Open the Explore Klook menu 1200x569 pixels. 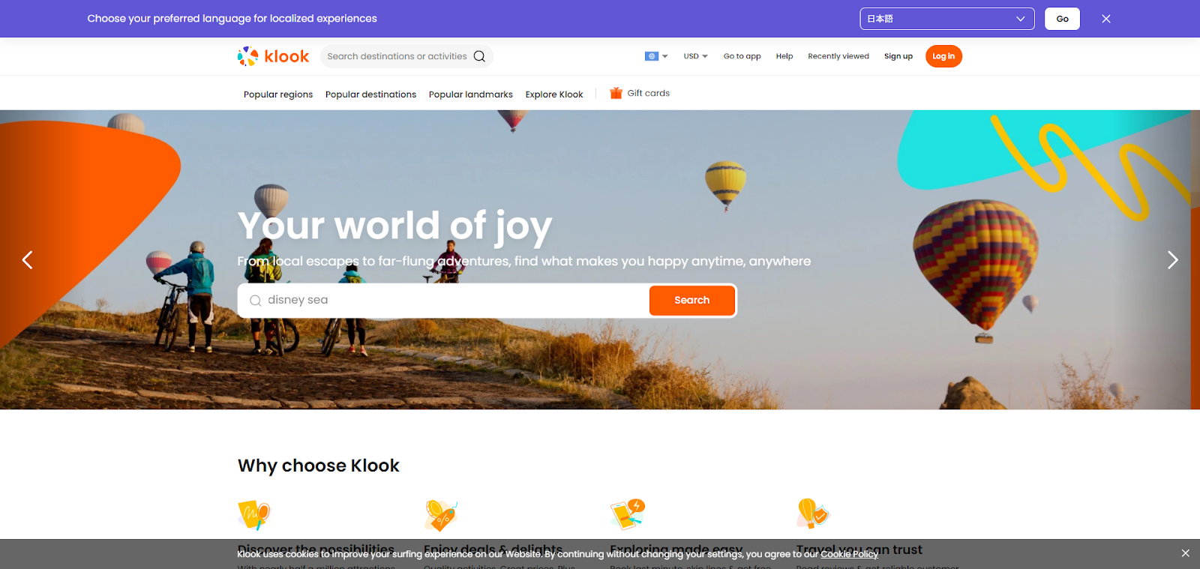554,94
